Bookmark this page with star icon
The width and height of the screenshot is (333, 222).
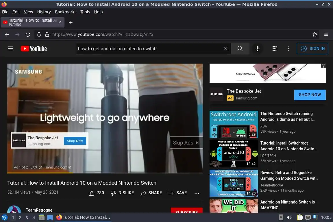pyautogui.click(x=315, y=34)
